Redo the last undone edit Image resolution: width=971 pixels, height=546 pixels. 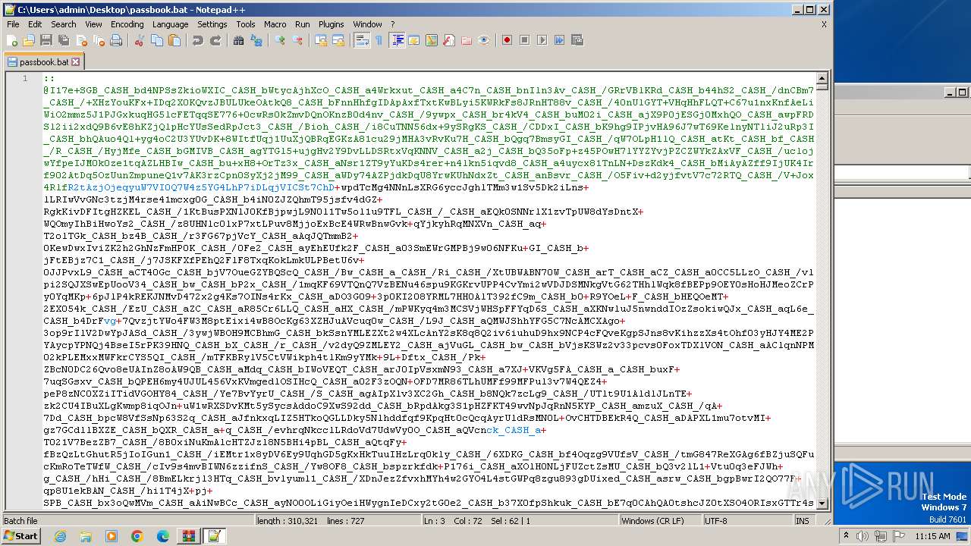click(215, 40)
